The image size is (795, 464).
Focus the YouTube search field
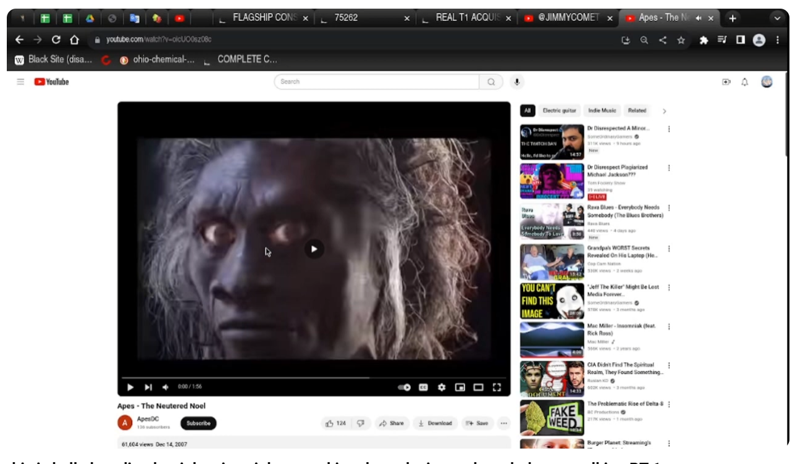(x=377, y=82)
